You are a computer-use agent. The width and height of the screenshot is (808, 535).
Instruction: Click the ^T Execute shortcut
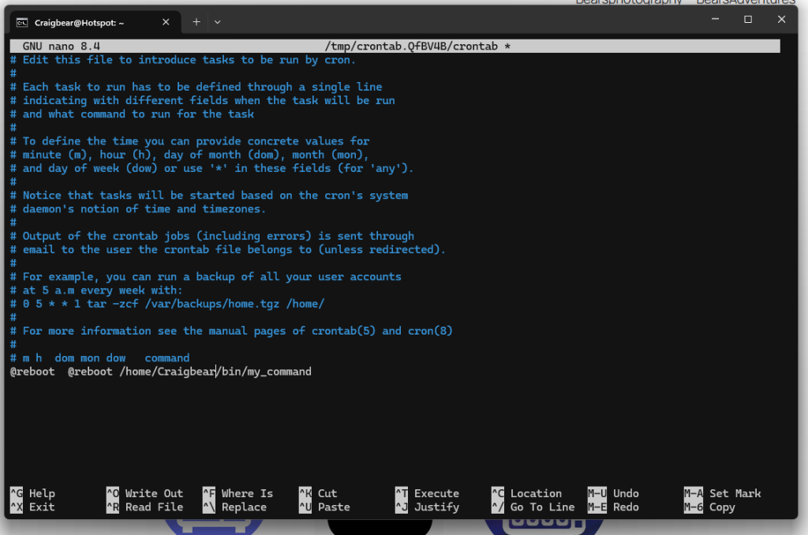[x=428, y=493]
